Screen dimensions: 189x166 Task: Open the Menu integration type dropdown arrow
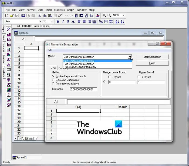click(x=130, y=57)
